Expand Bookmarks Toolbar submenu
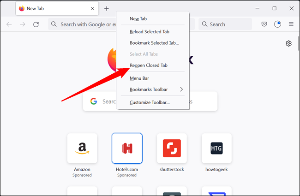 pos(153,89)
